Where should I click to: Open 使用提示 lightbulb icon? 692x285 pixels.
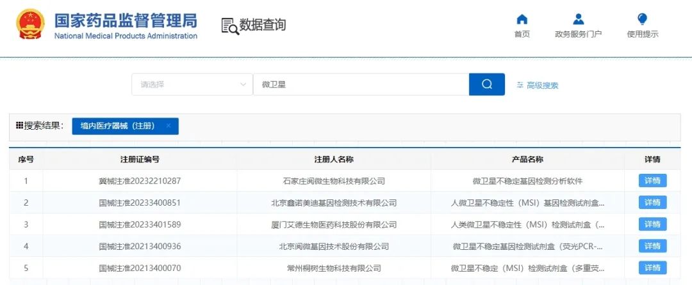click(x=642, y=19)
